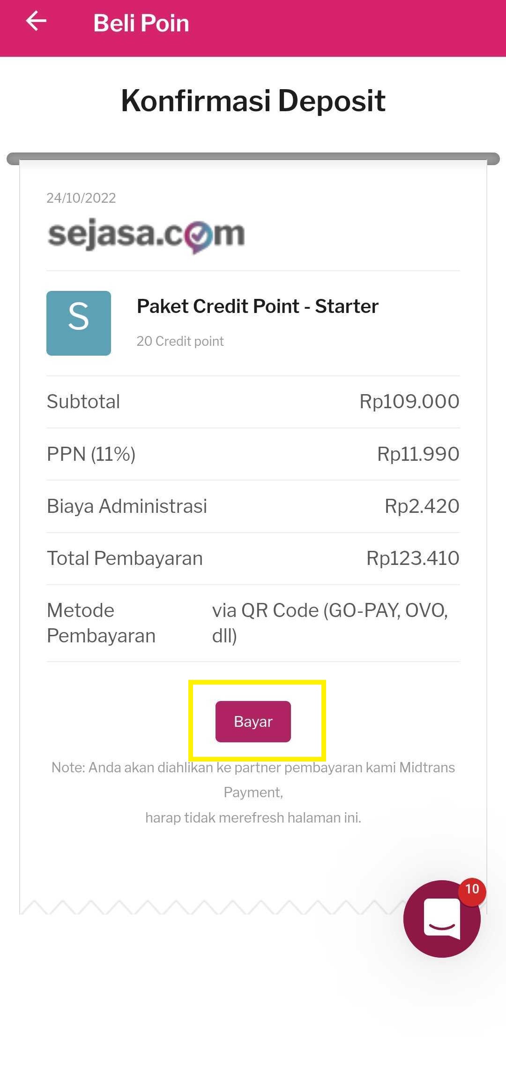506x1067 pixels.
Task: Select the QR Code payment method row
Action: coord(330,622)
